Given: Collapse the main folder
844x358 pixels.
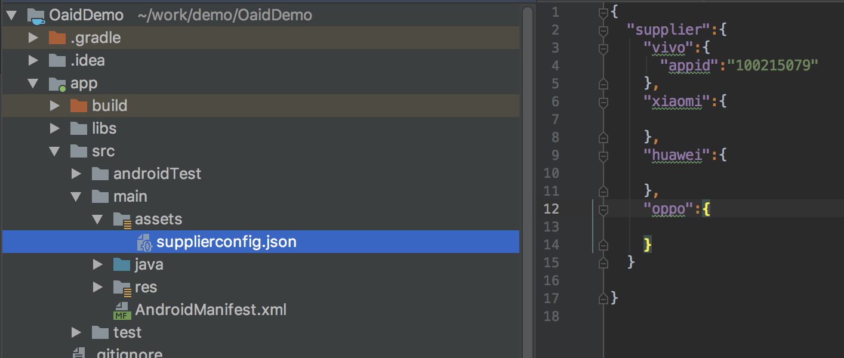Looking at the screenshot, I should tap(76, 197).
